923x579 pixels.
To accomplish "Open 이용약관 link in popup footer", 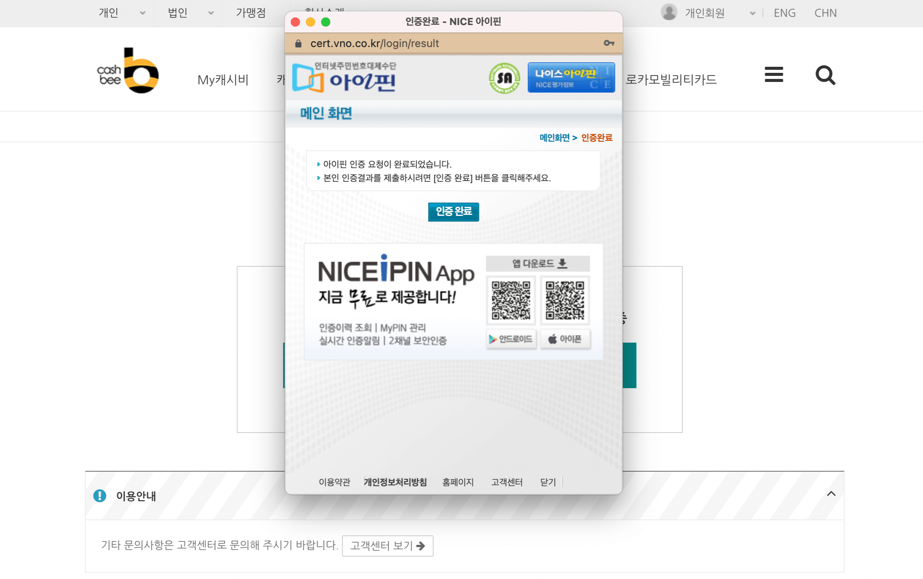I will coord(334,482).
